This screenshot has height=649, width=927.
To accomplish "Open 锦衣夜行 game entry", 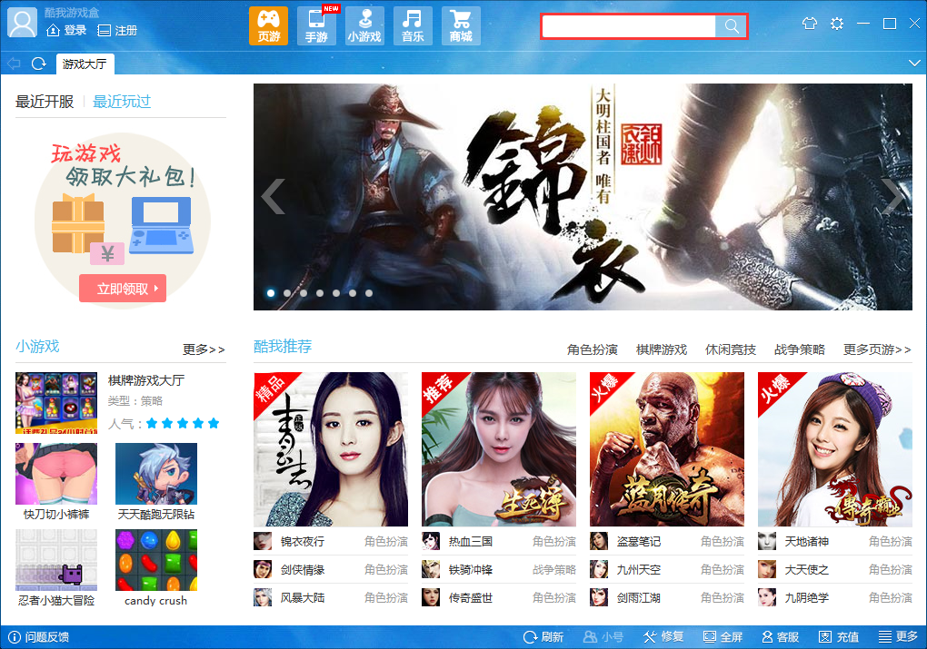I will [331, 542].
